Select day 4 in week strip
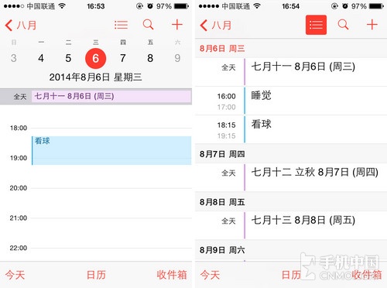The width and height of the screenshot is (387, 288). (41, 58)
